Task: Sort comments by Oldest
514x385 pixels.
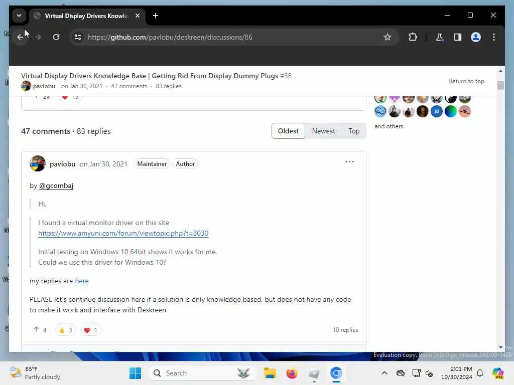Action: 288,131
